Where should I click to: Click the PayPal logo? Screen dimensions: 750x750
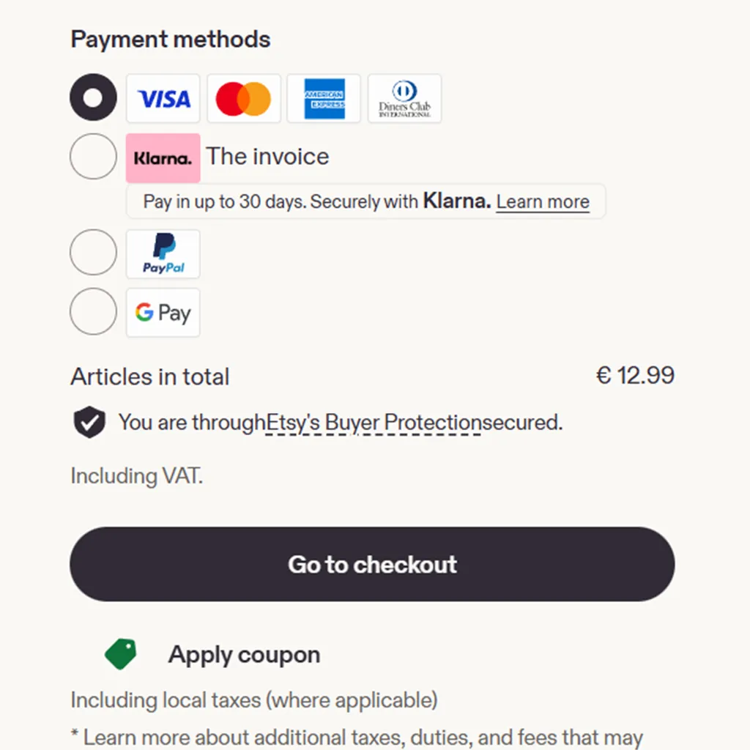(x=163, y=254)
